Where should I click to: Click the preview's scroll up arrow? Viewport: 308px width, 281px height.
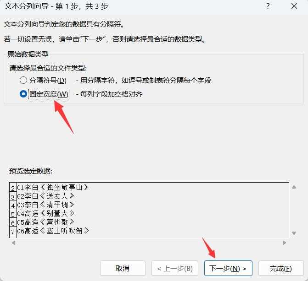coord(294,187)
